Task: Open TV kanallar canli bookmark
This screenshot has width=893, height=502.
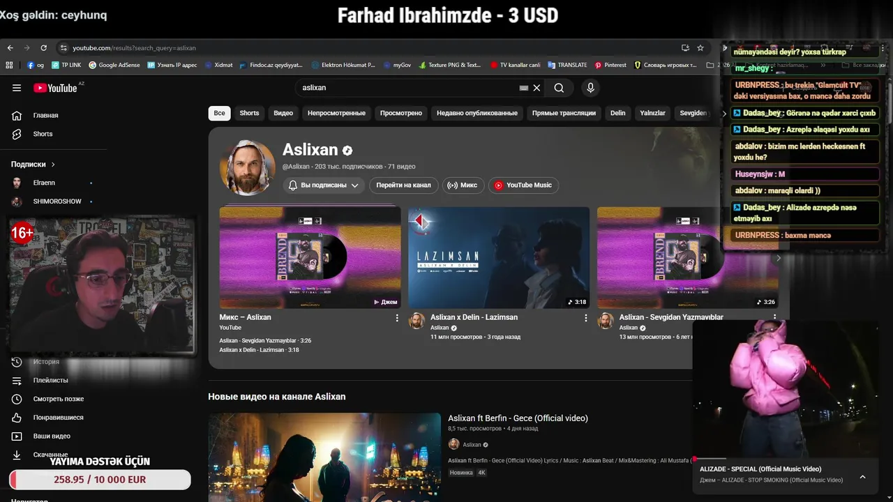Action: [515, 65]
